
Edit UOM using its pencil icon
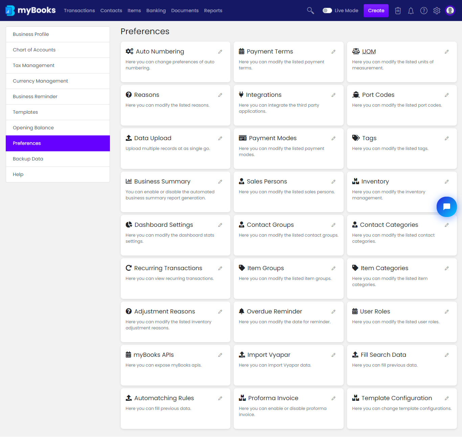tap(447, 52)
